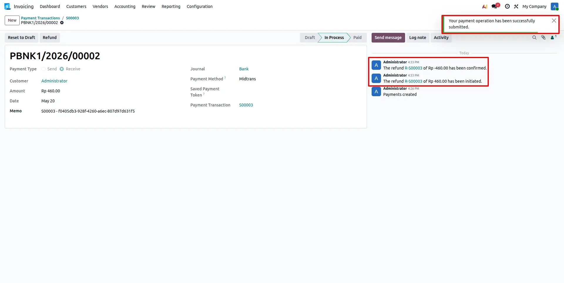The height and width of the screenshot is (283, 564).
Task: Click the help mark beside Payment Method
Action: pos(225,78)
